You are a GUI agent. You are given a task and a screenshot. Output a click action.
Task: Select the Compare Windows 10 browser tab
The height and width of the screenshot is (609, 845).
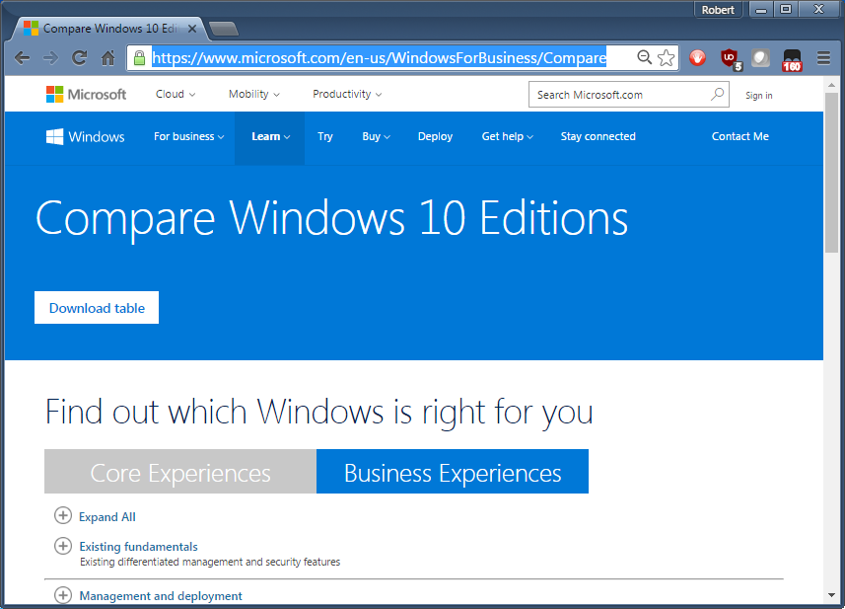[x=109, y=29]
